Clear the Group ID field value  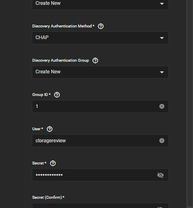(162, 106)
